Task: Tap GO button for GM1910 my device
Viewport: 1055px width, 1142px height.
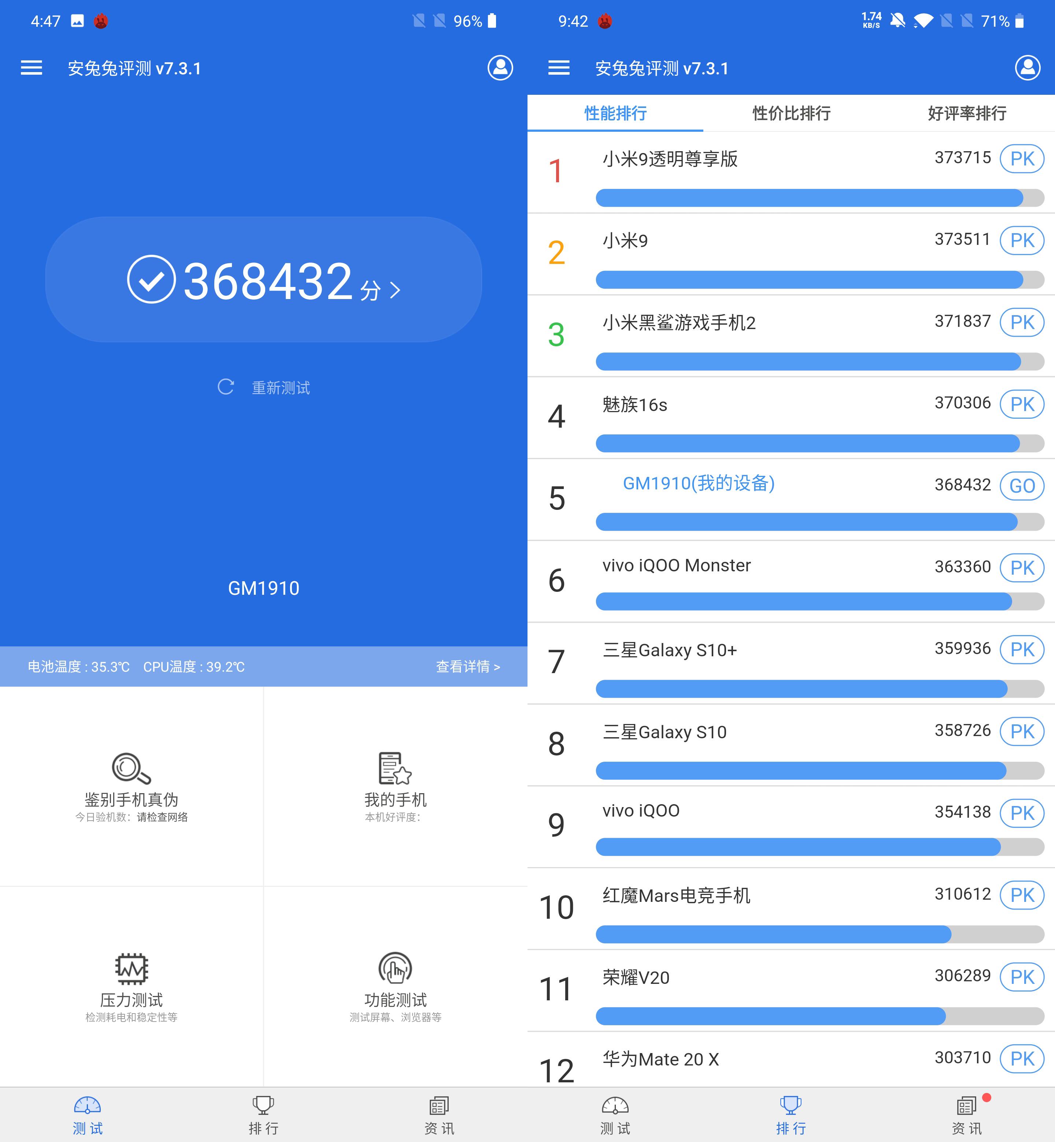Action: (x=1021, y=486)
